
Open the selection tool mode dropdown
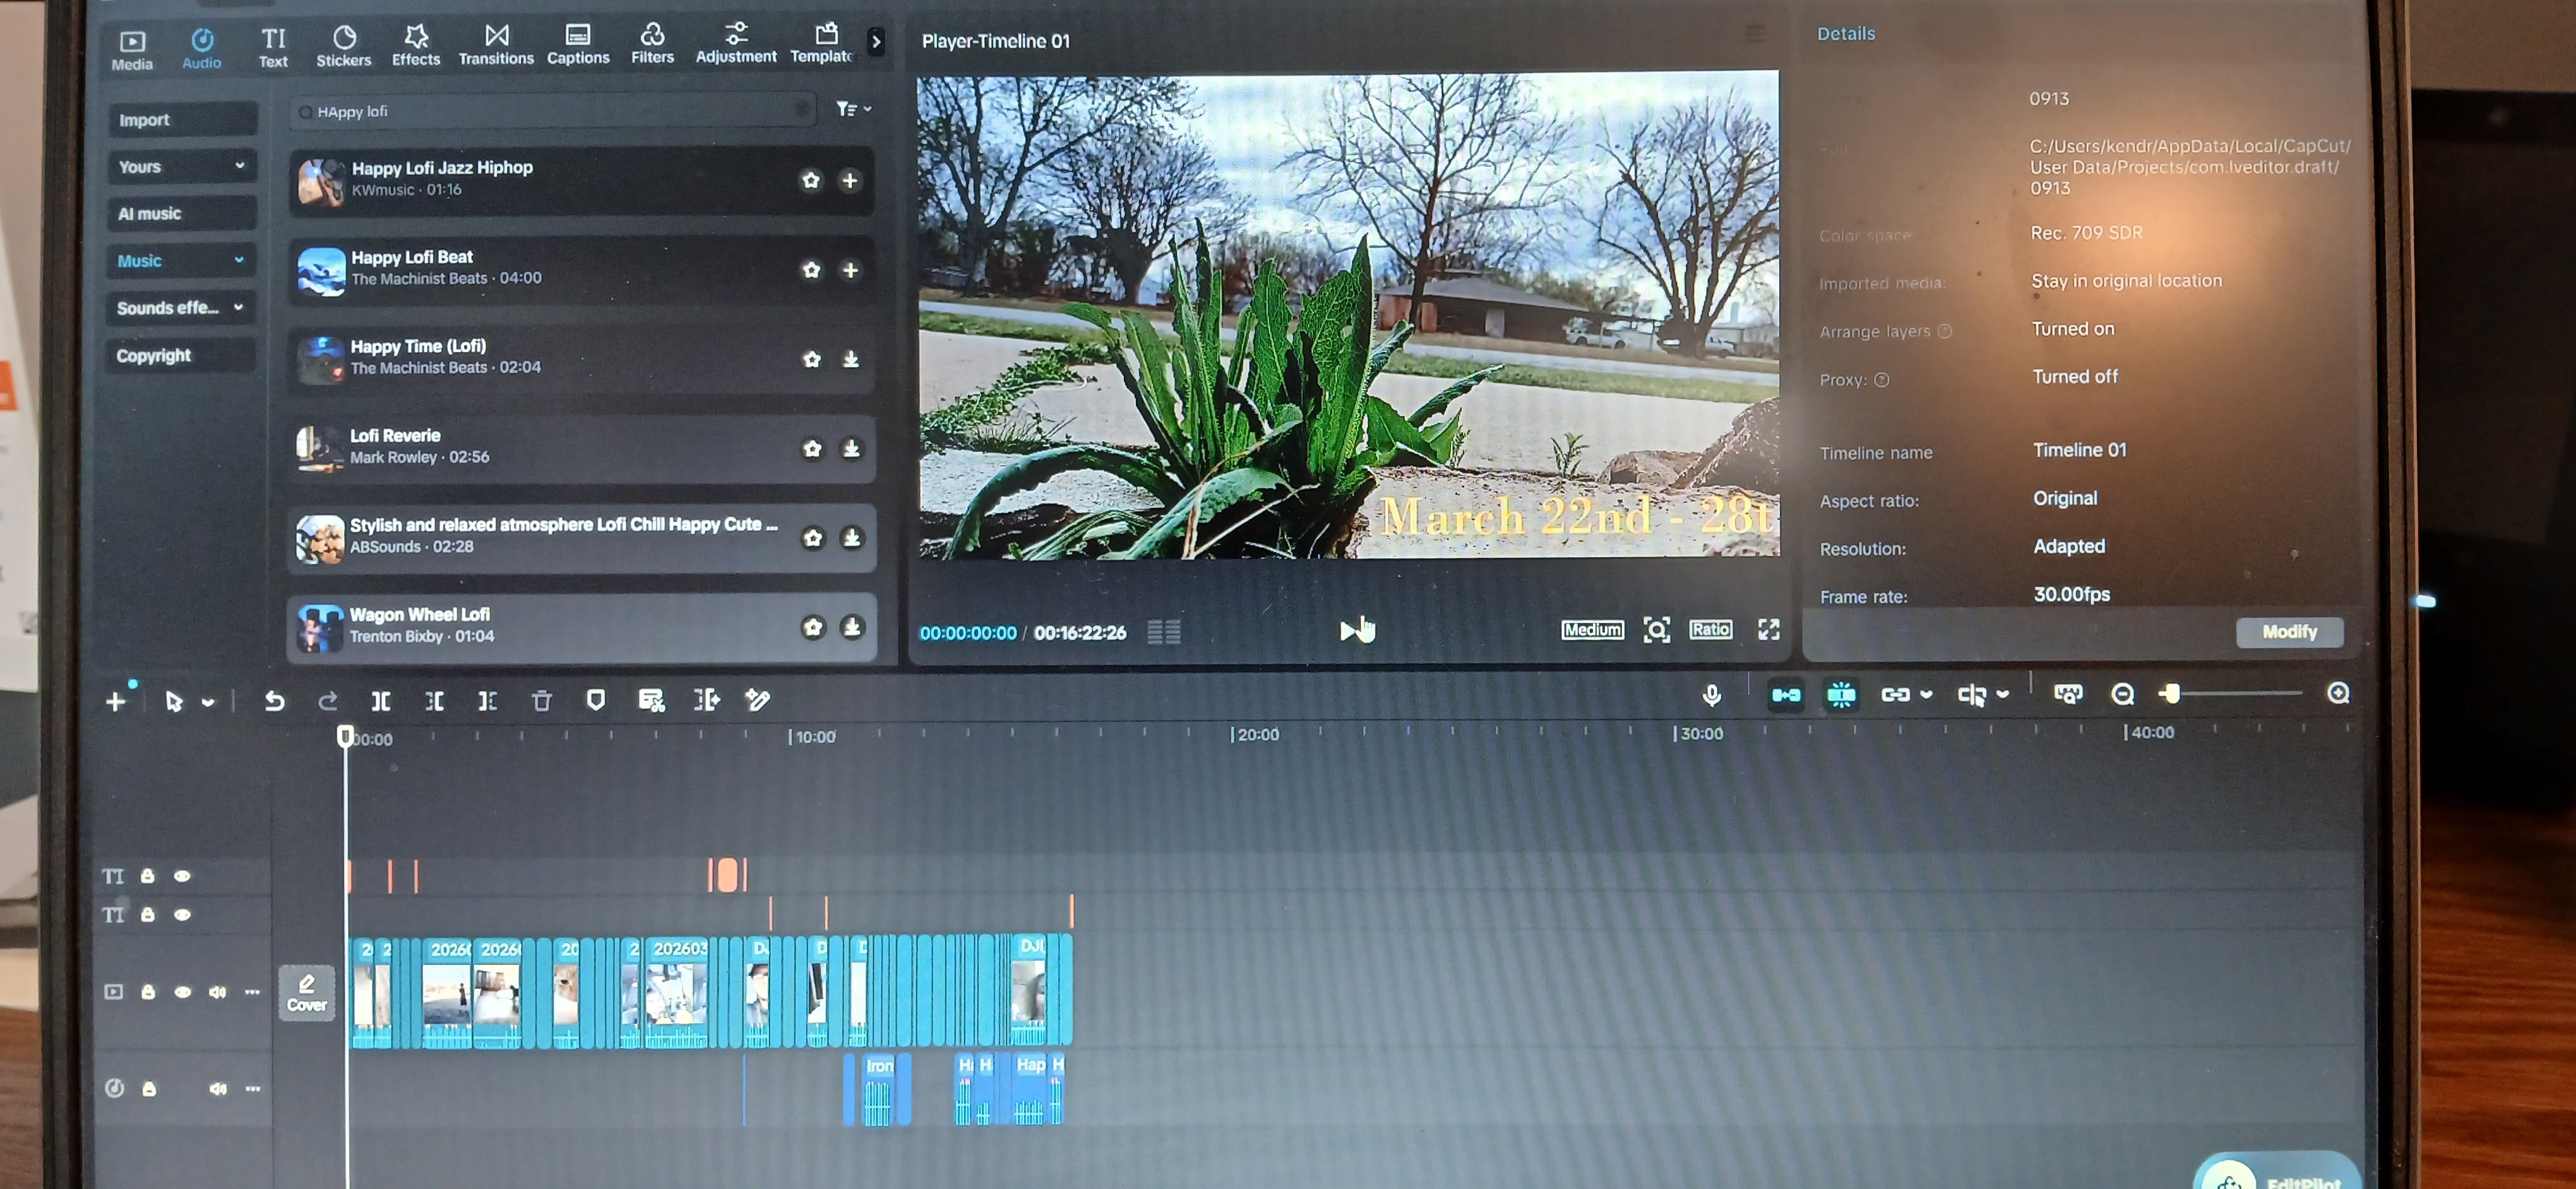tap(208, 702)
